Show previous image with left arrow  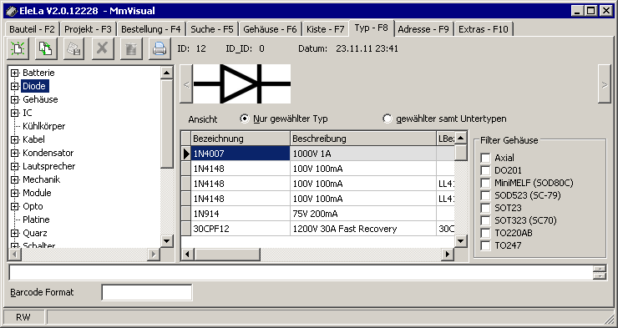186,83
